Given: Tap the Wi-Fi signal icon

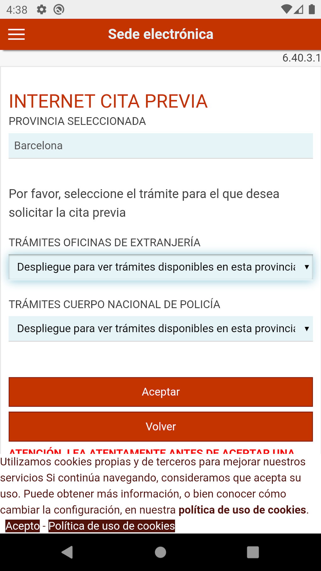Looking at the screenshot, I should 286,9.
